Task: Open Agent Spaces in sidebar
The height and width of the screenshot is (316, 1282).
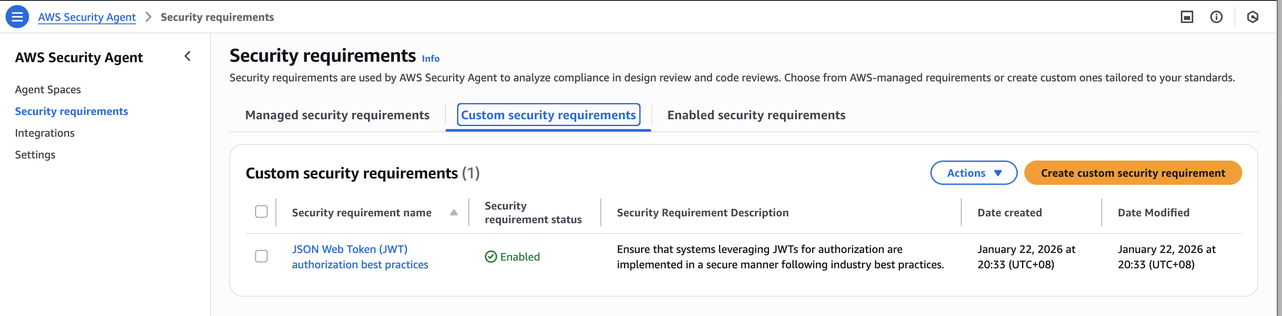Action: 48,90
